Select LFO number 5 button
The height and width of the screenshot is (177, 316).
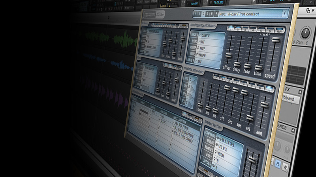[x=261, y=30]
